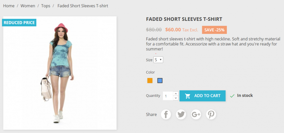Share product on Pinterest
The image size is (284, 133).
tap(211, 114)
